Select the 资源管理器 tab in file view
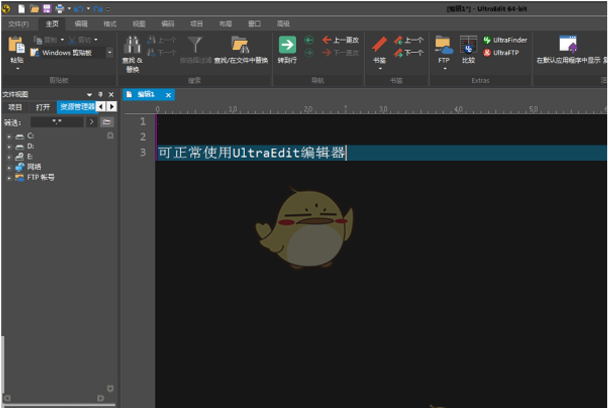608x408 pixels. coord(77,107)
